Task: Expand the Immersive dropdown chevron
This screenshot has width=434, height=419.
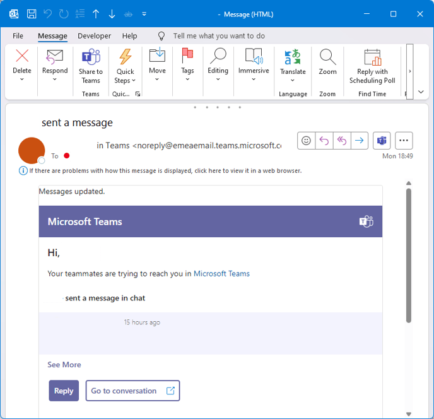Action: 254,80
